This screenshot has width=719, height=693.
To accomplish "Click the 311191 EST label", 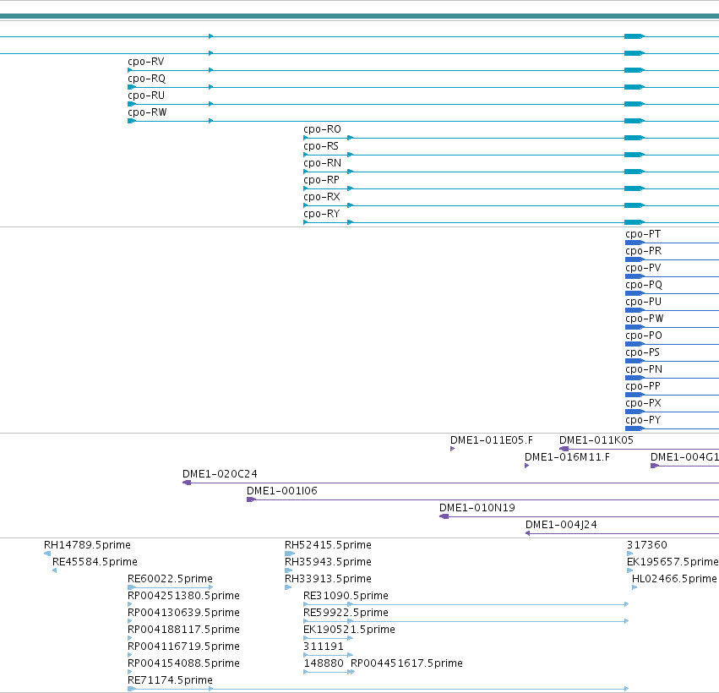I will 324,647.
